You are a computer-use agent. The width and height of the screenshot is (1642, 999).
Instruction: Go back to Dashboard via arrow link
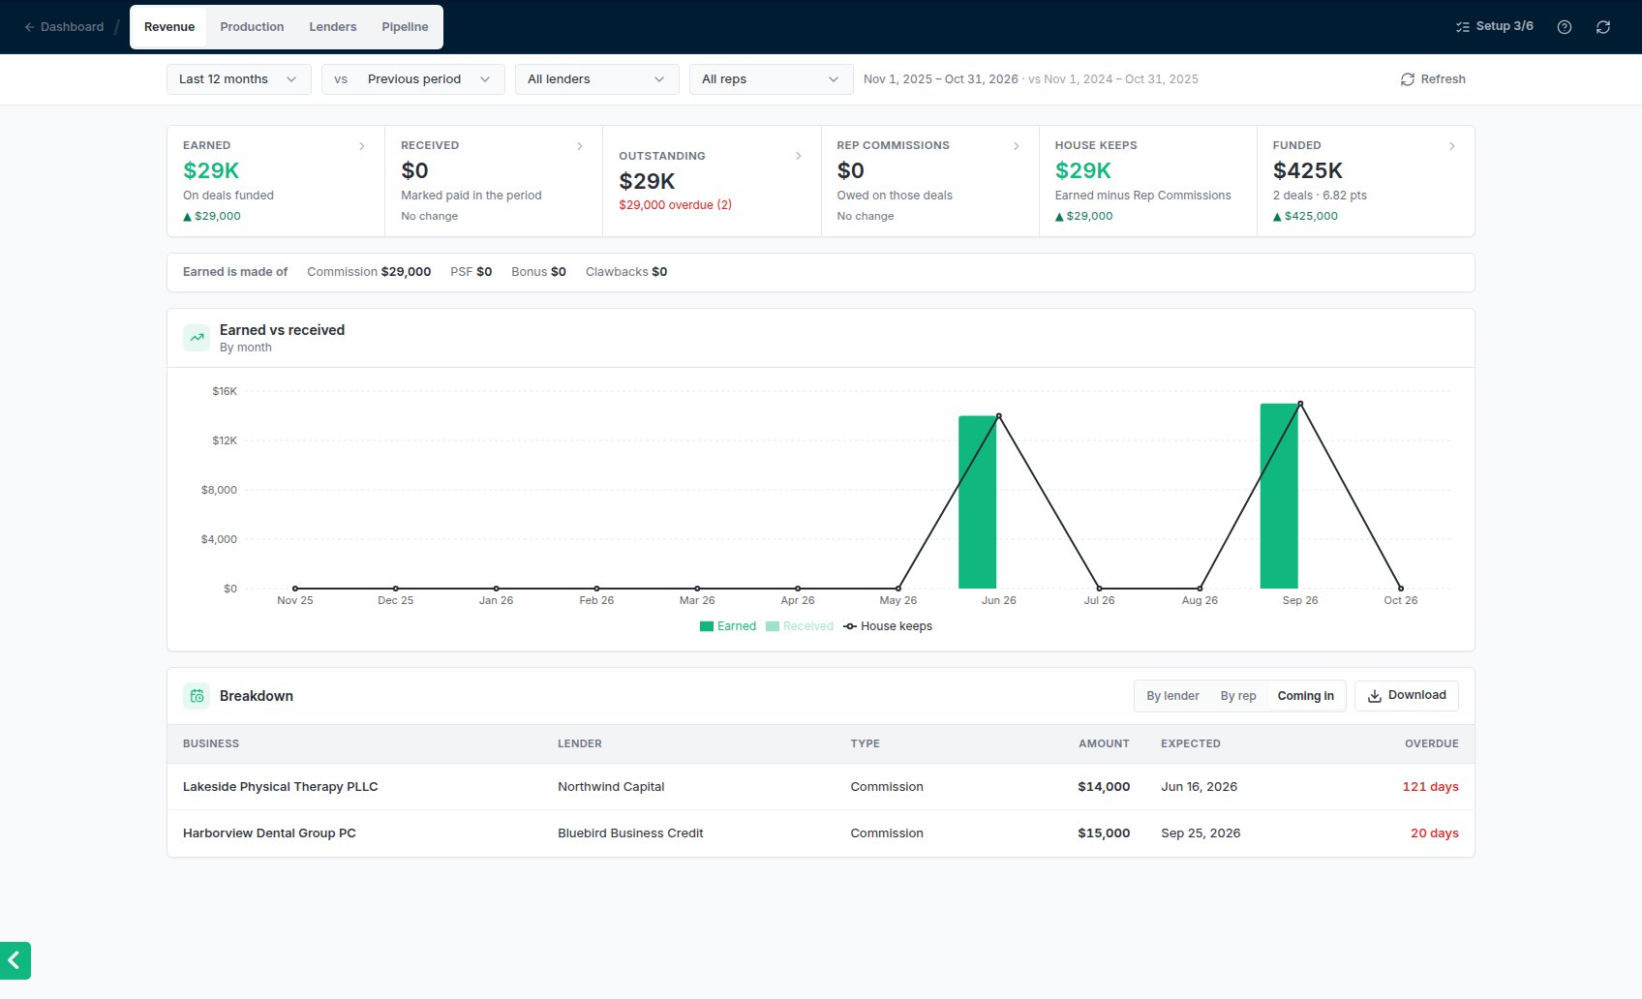[64, 27]
